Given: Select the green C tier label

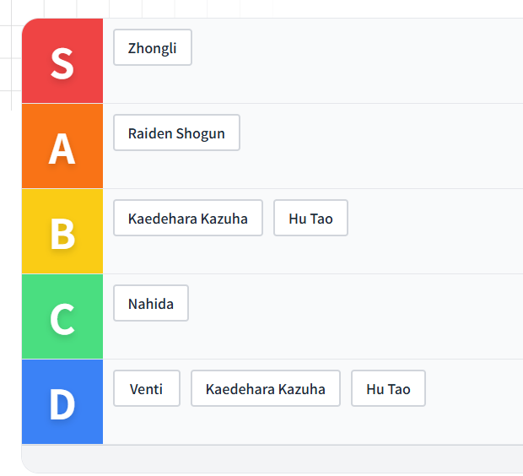Looking at the screenshot, I should 62,317.
